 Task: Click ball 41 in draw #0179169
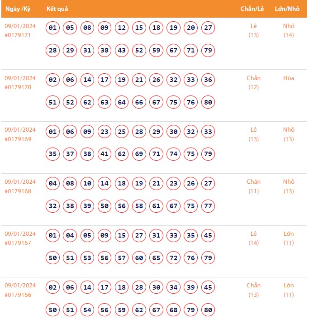(x=105, y=154)
